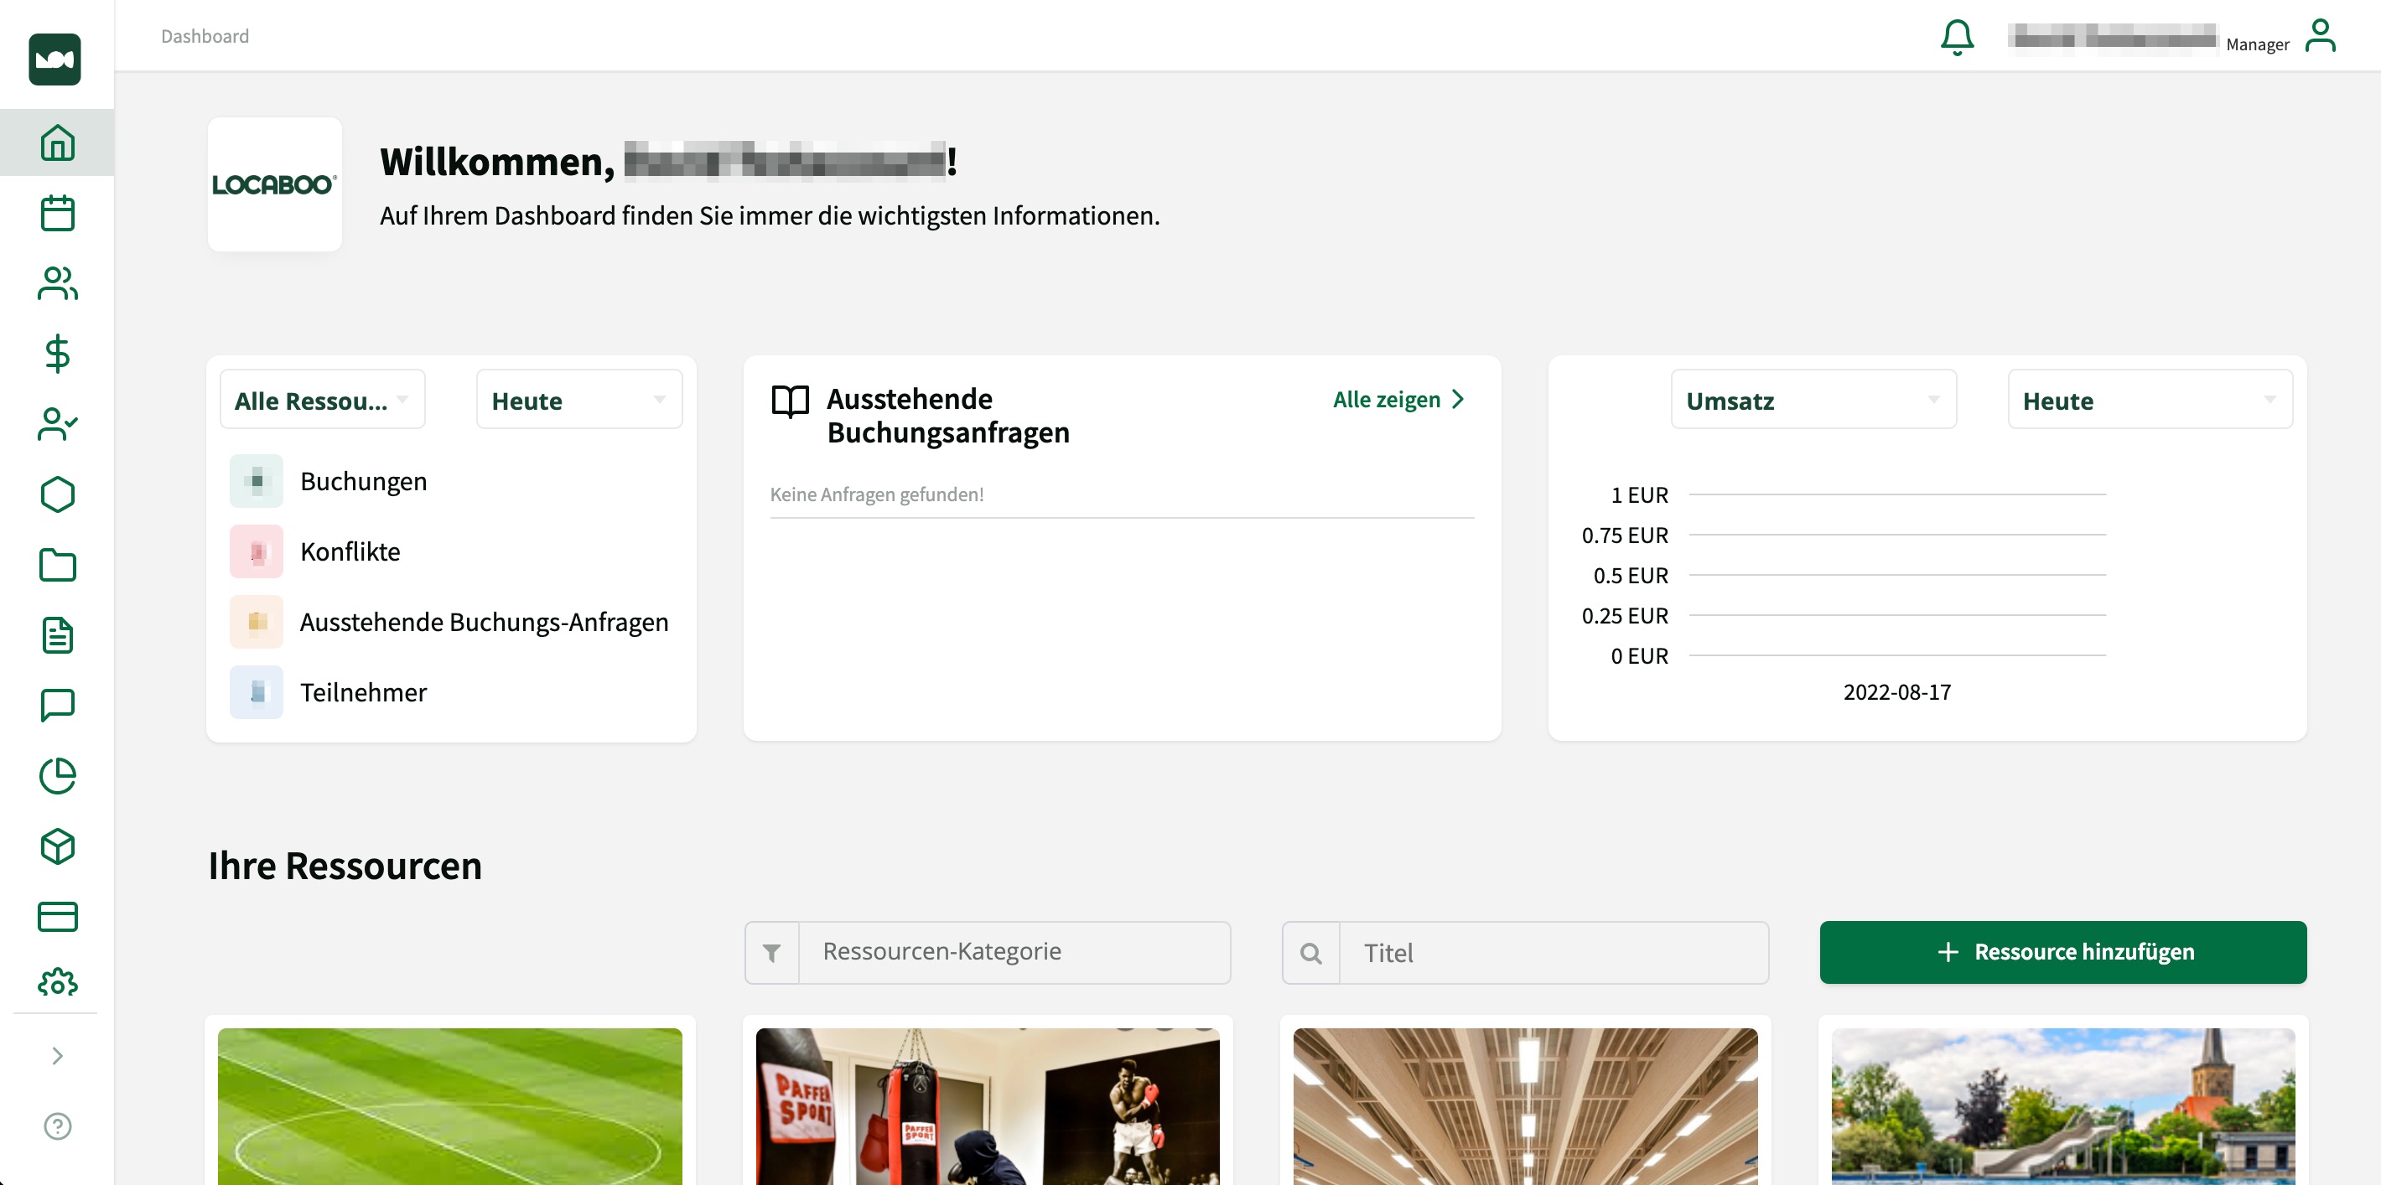Open the document file icon
2381x1185 pixels.
57,635
